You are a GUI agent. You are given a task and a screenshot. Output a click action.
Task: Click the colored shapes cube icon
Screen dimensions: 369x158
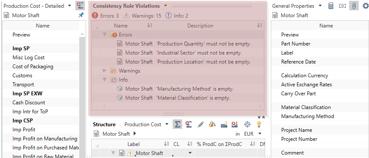(212, 124)
